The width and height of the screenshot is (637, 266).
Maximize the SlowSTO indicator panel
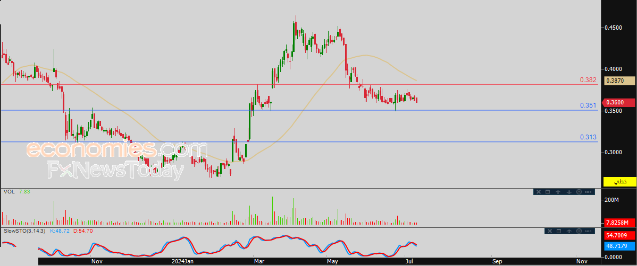559,231
